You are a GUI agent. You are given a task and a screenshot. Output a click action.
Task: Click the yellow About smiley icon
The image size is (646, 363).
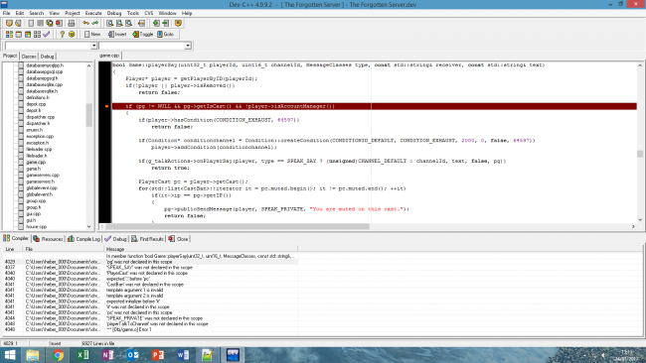click(x=72, y=34)
